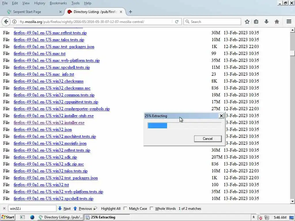Screen dimensions: 295x221
Task: Open the hamburger menu
Action: click(289, 22)
